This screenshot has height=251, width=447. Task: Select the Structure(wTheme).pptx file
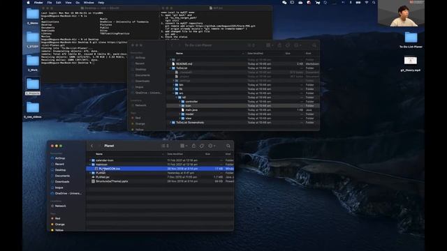pyautogui.click(x=112, y=181)
